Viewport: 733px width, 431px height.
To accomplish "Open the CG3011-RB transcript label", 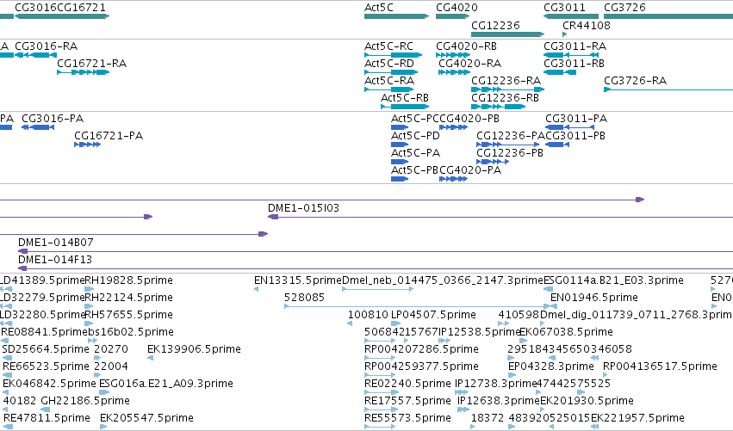I will (574, 64).
